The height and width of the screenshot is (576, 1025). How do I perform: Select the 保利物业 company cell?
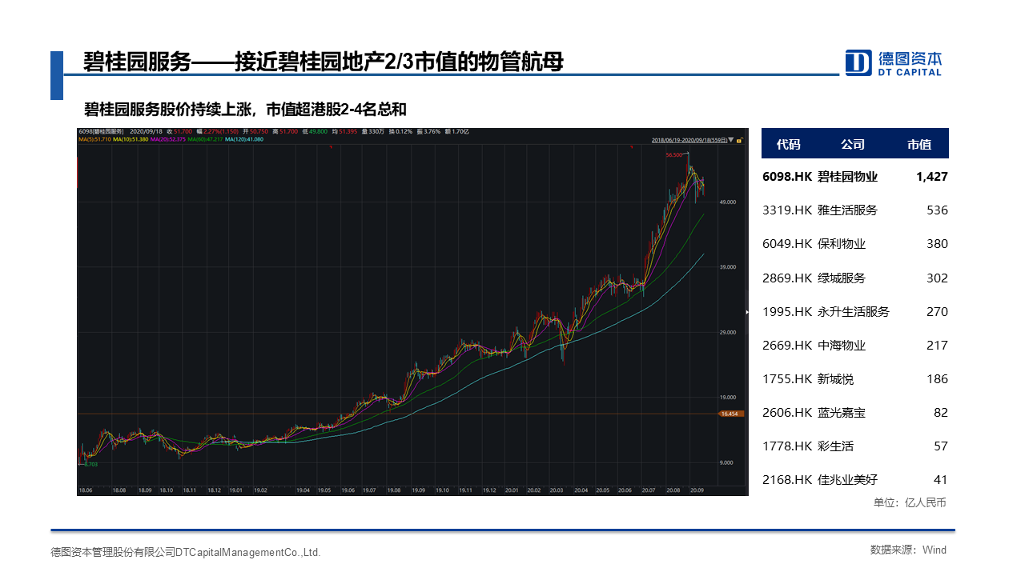[x=842, y=244]
